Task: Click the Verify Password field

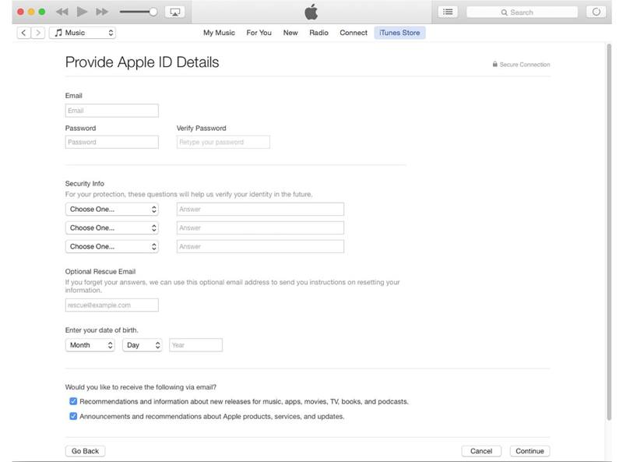Action: [224, 142]
